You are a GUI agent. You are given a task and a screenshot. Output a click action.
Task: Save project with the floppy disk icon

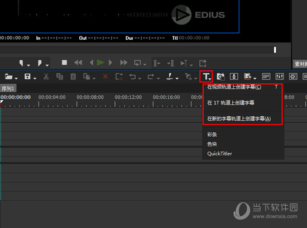(x=27, y=77)
